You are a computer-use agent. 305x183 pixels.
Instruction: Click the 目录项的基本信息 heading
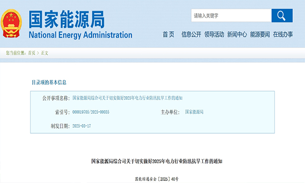point(49,82)
